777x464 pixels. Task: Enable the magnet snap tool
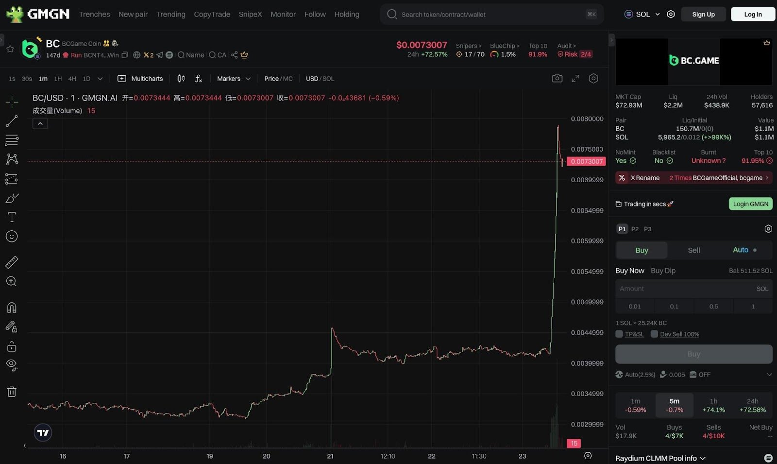[x=11, y=307]
